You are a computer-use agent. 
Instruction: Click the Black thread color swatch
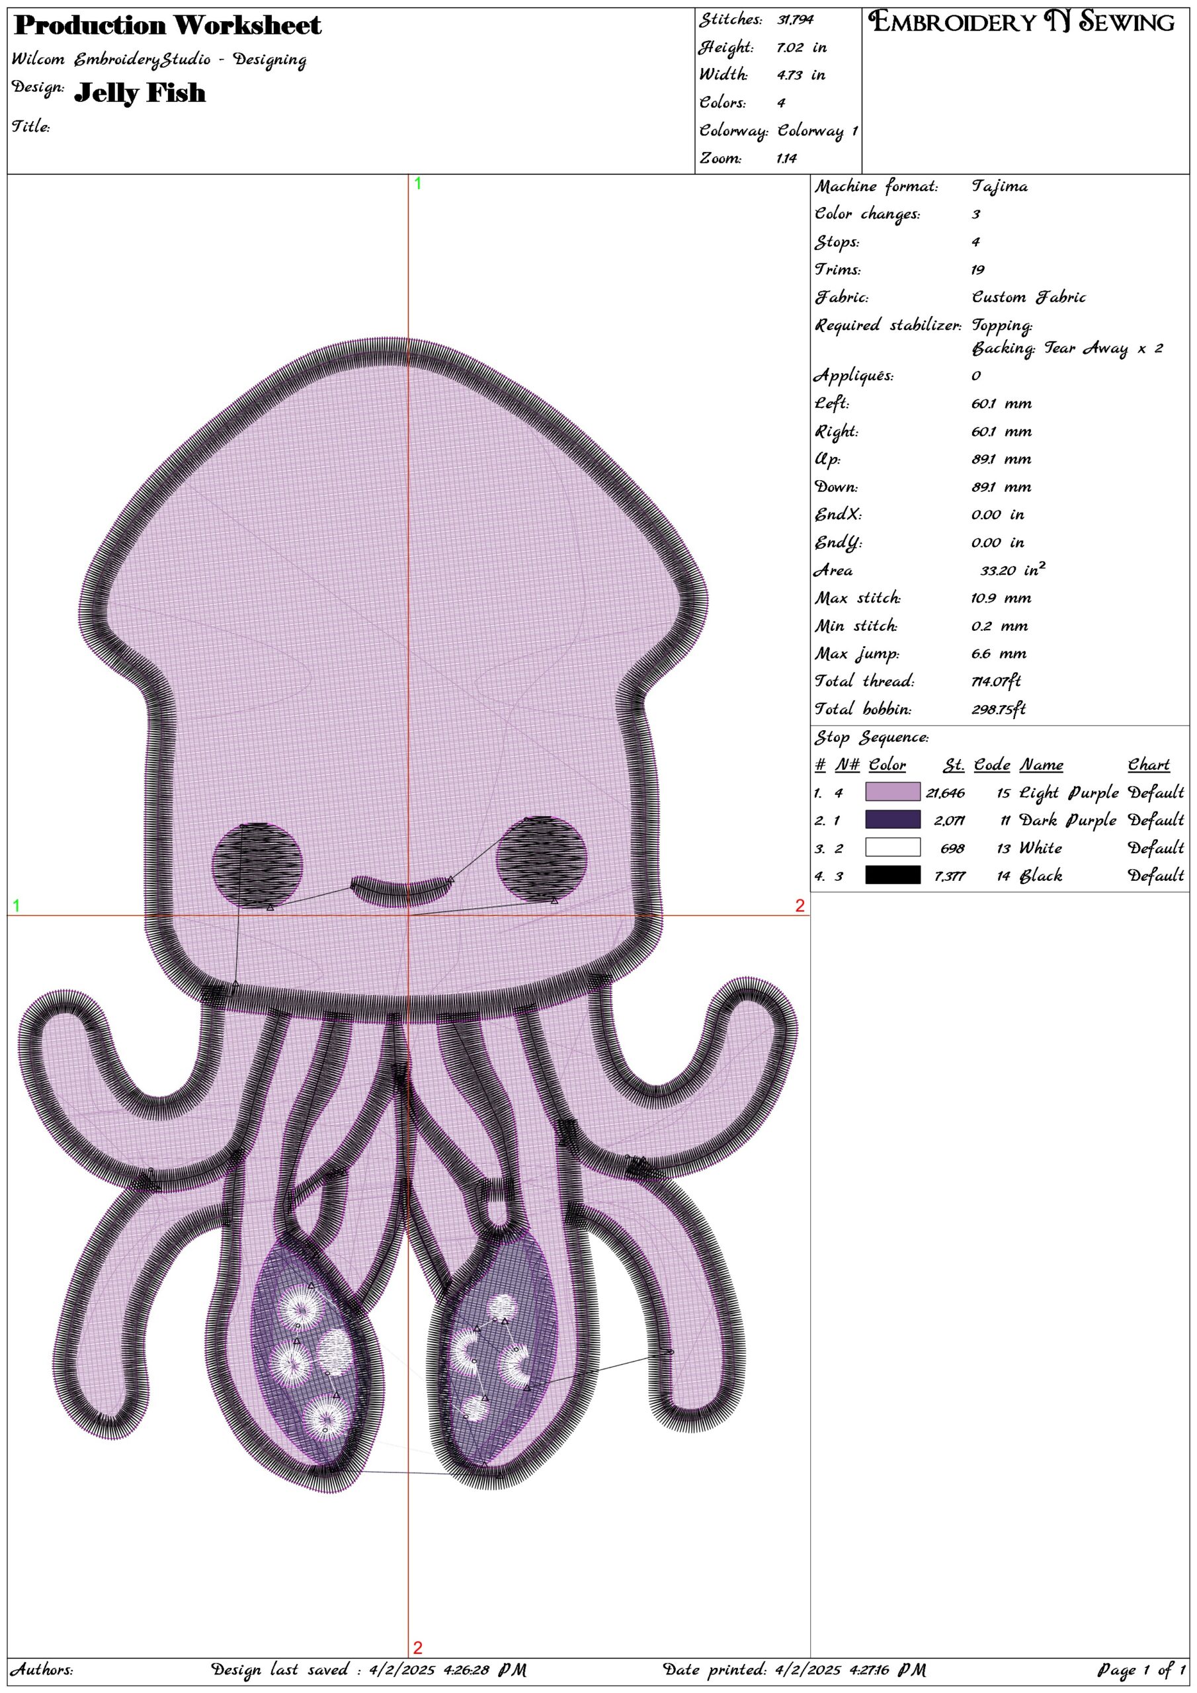click(x=892, y=874)
